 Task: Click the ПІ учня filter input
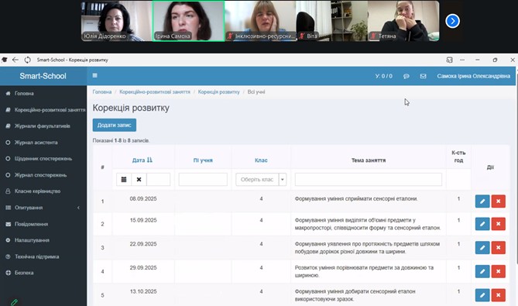point(203,180)
